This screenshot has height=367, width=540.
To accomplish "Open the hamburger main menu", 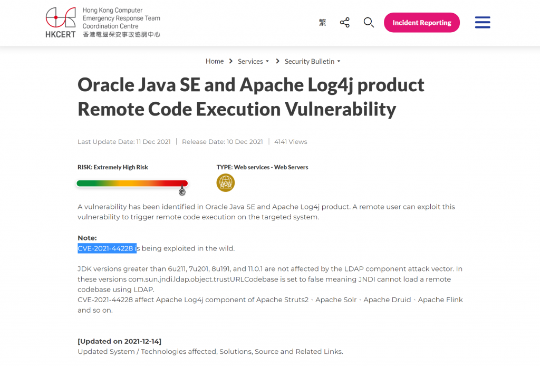I will 483,23.
